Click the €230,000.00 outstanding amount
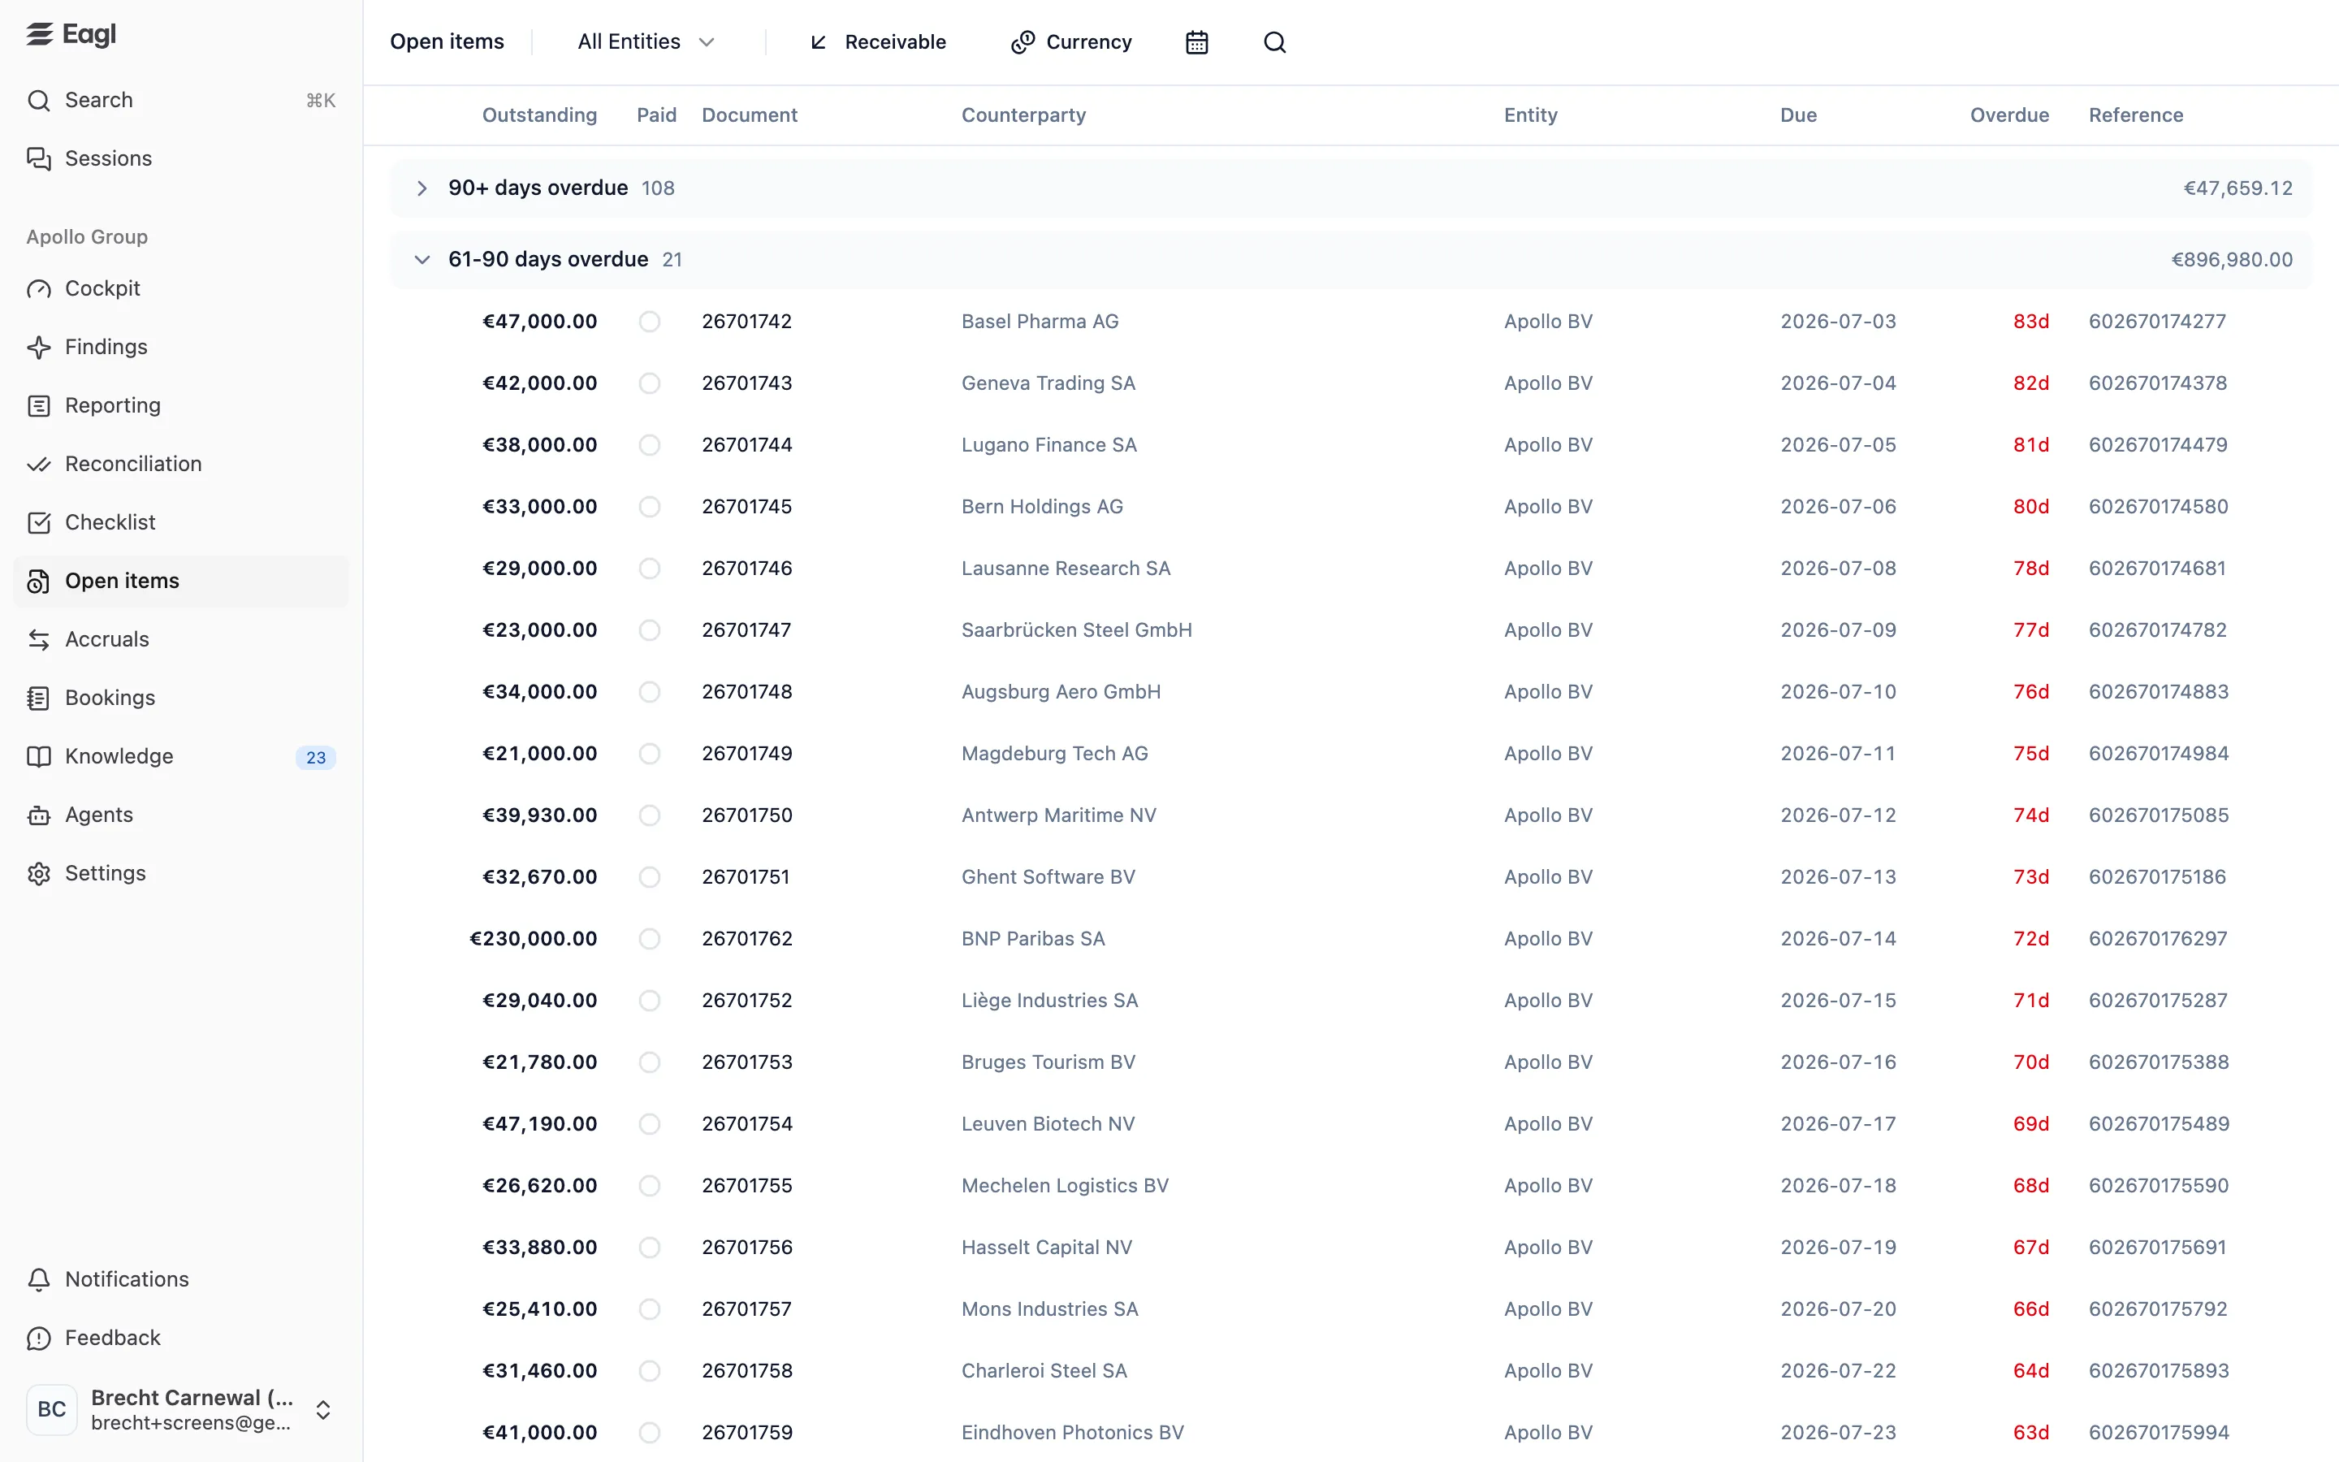This screenshot has height=1462, width=2339. click(x=534, y=939)
